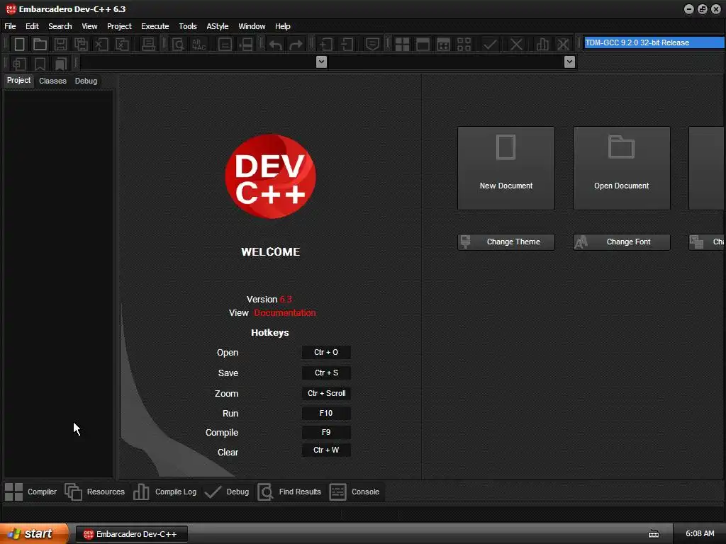The width and height of the screenshot is (726, 544).
Task: Open the Compile Log bottom tab
Action: 164,492
